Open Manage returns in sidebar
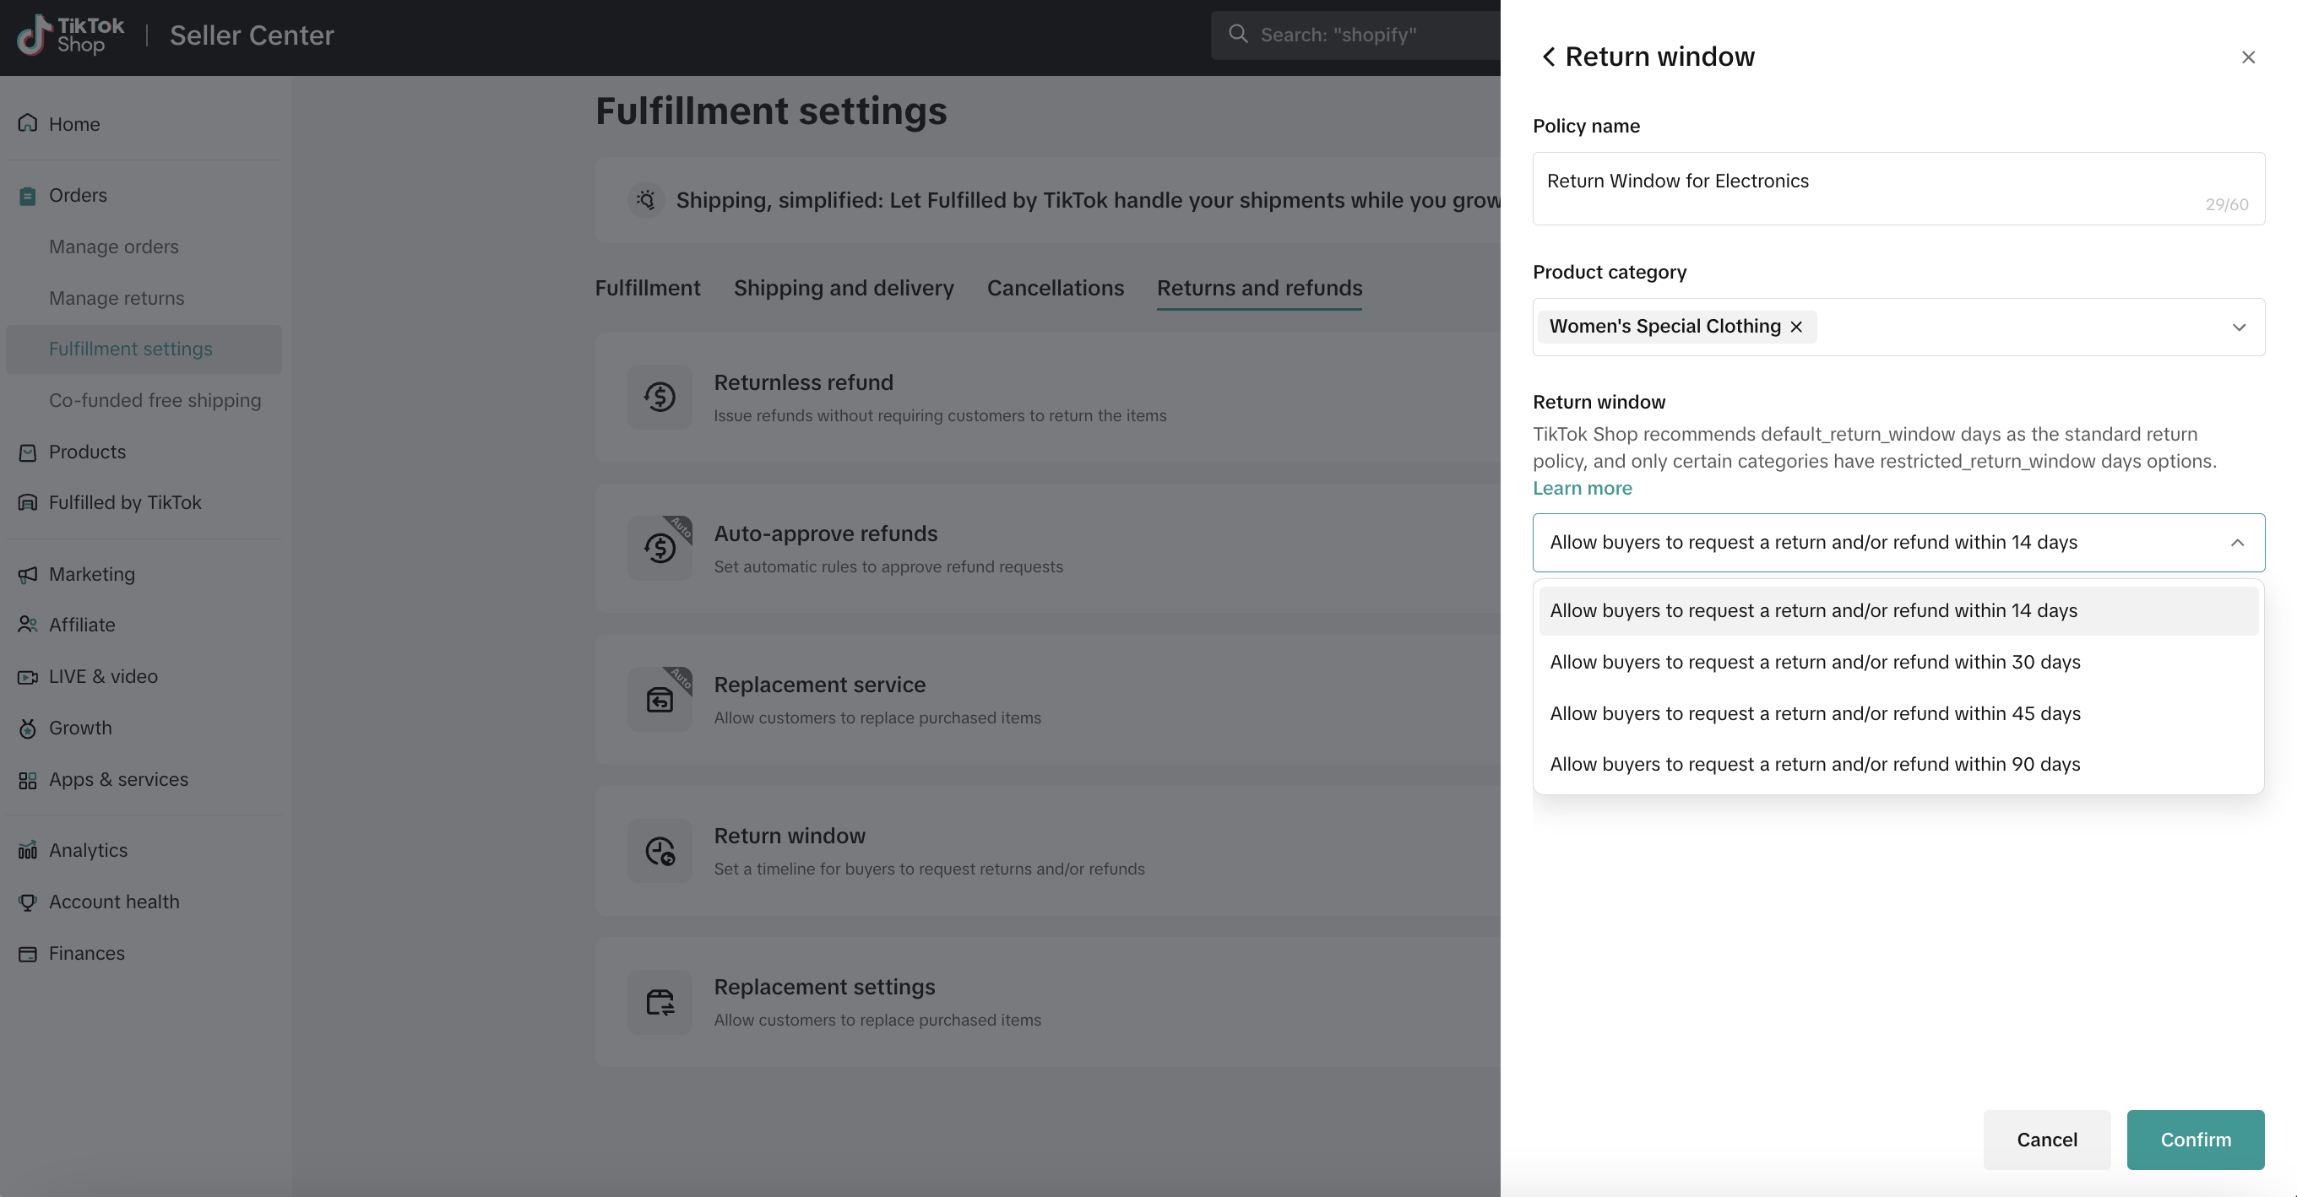 [x=117, y=299]
